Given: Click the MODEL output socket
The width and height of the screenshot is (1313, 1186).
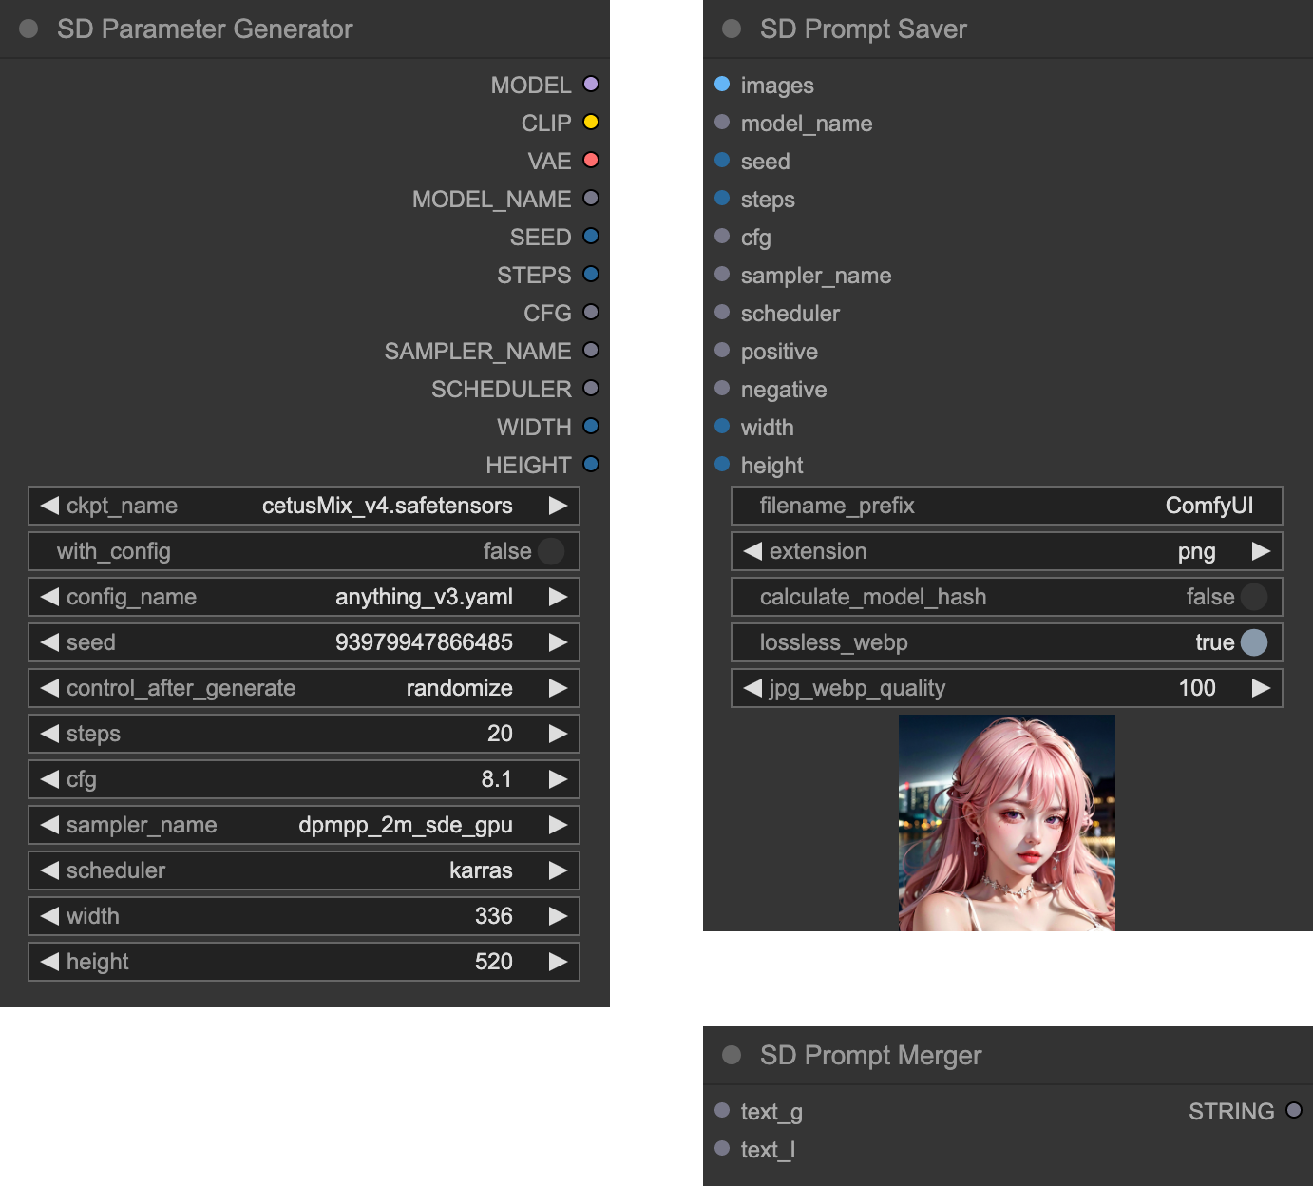Looking at the screenshot, I should (x=591, y=85).
